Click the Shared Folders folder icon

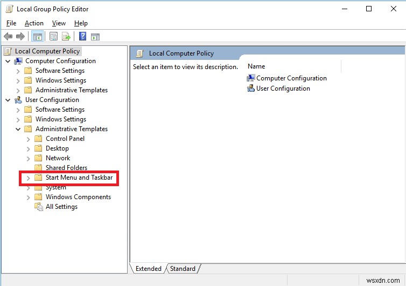(38, 167)
